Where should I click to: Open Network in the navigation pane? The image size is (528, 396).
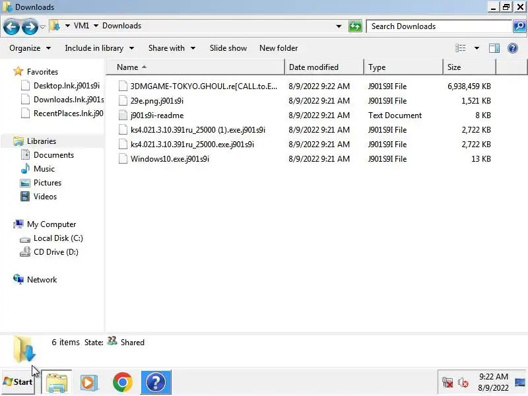42,279
